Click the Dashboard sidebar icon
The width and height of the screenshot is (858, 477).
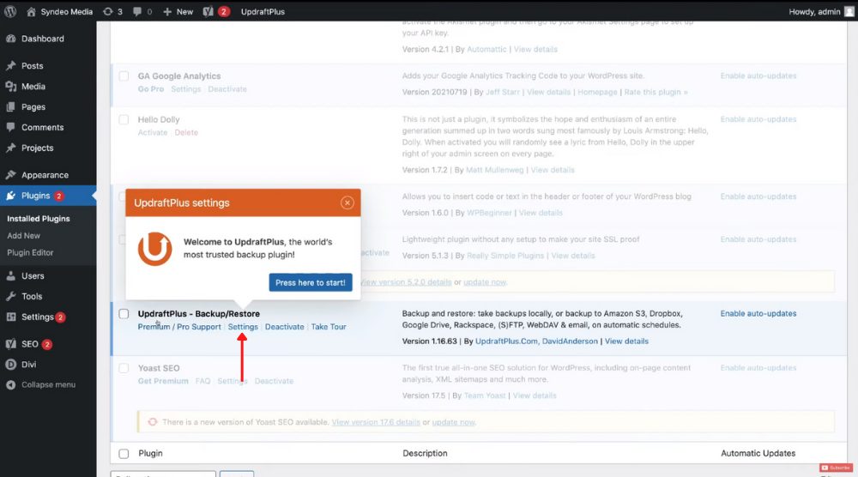[x=11, y=39]
